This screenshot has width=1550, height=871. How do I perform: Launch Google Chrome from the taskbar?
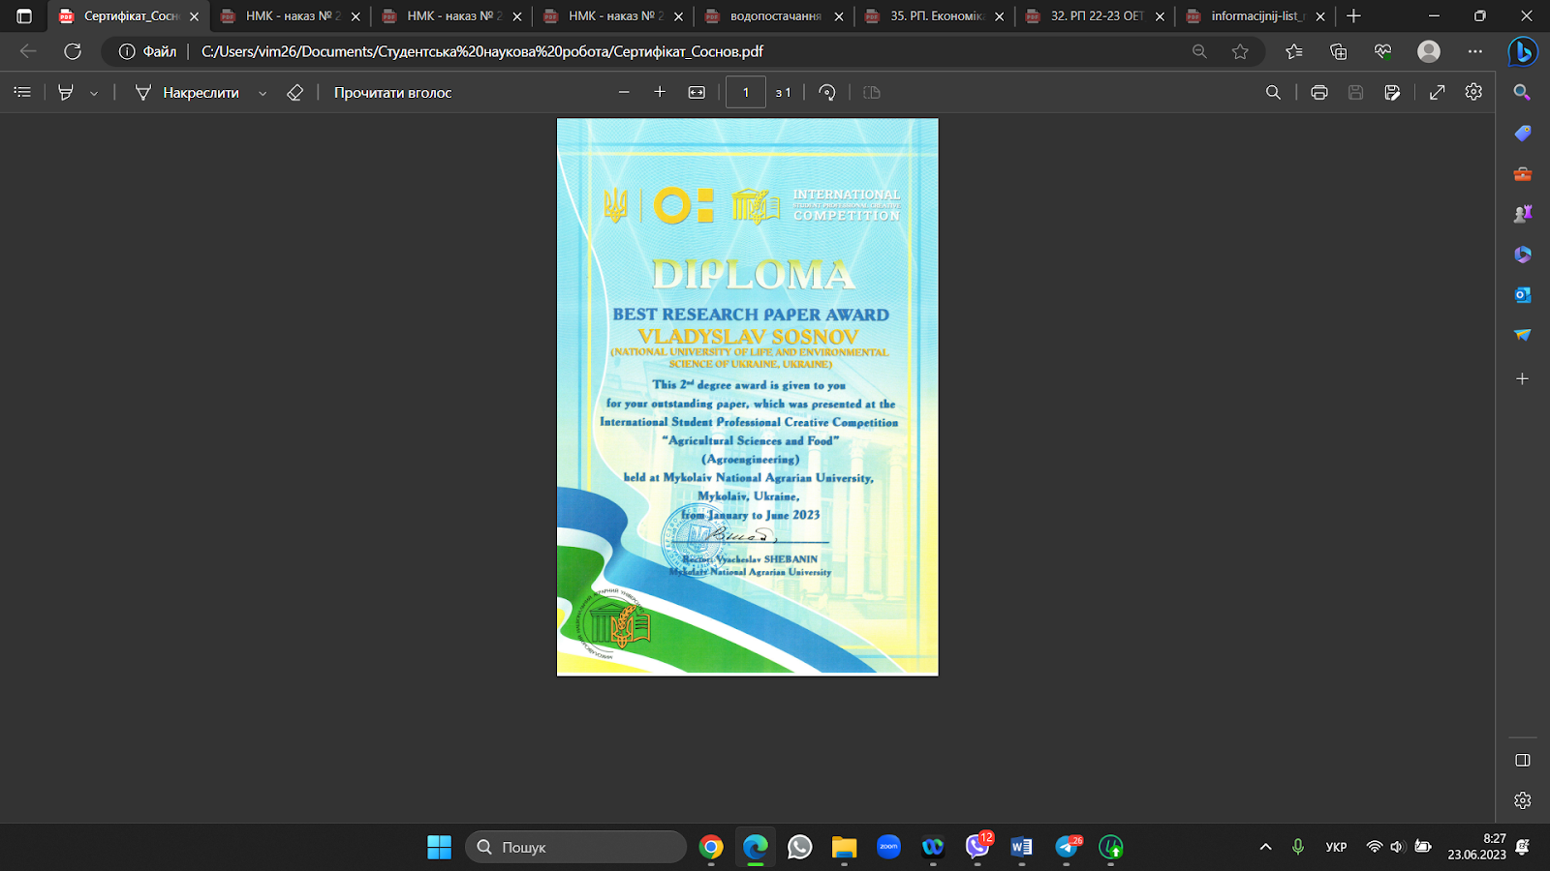711,847
